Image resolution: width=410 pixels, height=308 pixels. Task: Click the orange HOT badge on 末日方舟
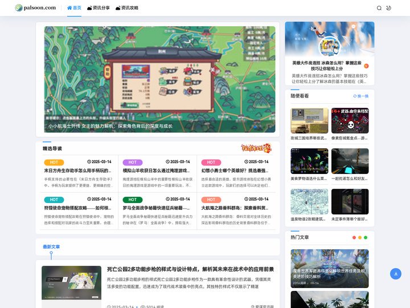click(54, 163)
